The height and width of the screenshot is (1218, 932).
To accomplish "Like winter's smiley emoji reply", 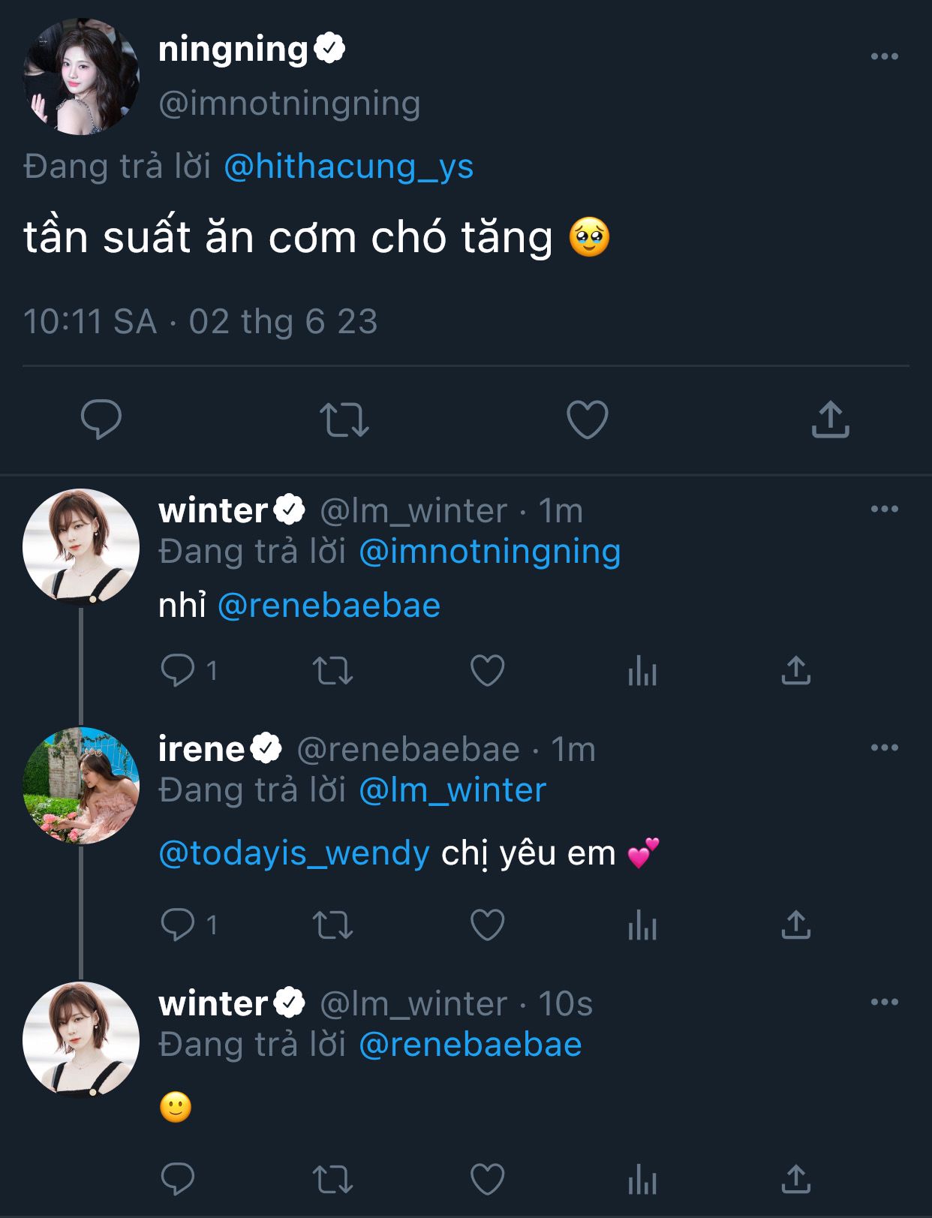I will pos(487,1179).
